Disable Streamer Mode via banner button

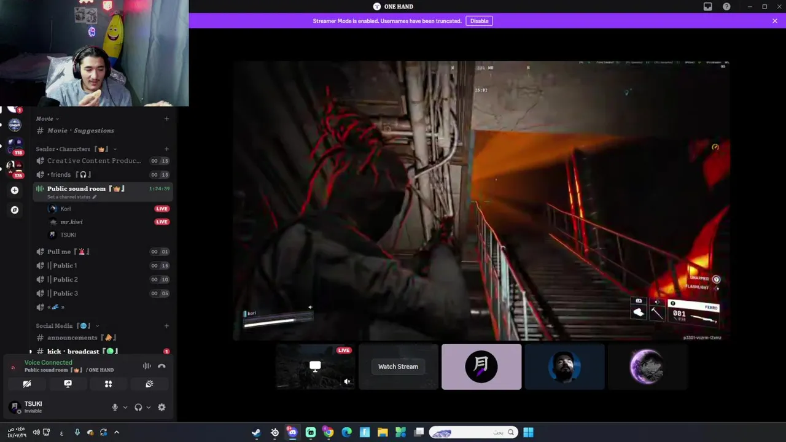[479, 21]
